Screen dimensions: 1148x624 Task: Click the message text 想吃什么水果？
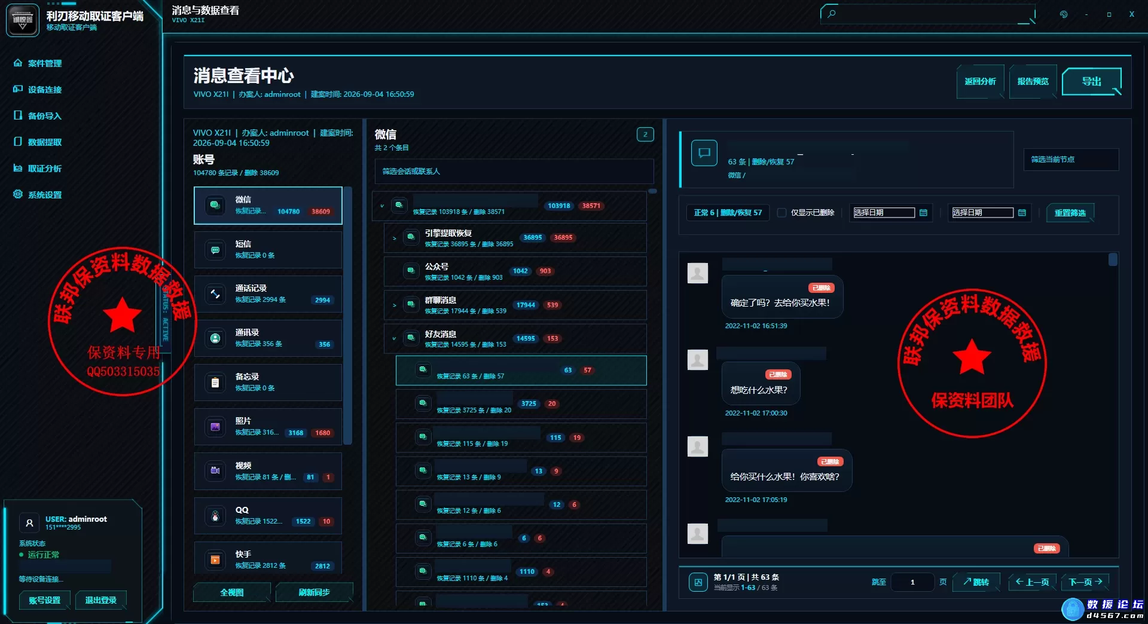click(x=759, y=390)
